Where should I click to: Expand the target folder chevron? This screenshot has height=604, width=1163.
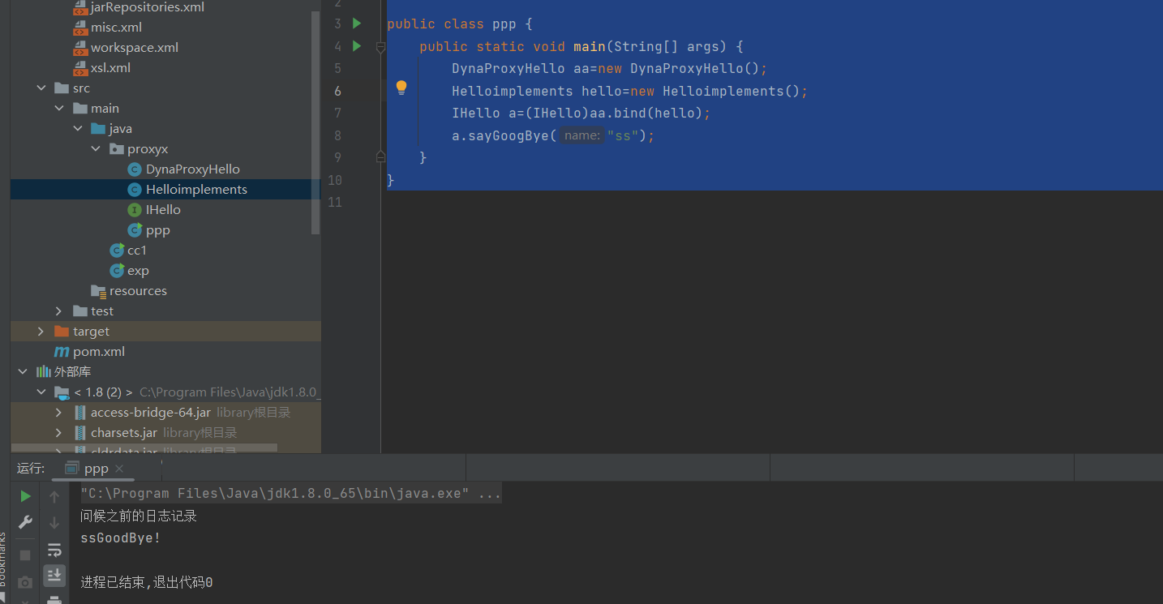(x=41, y=332)
